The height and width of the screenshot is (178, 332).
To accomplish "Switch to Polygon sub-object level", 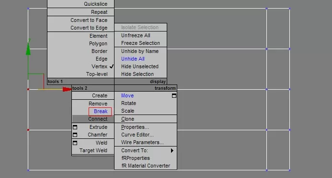I will (98, 43).
